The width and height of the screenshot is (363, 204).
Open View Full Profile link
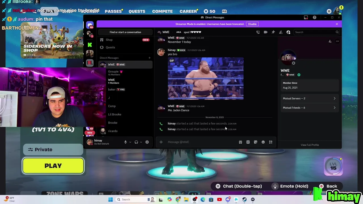[x=310, y=145]
